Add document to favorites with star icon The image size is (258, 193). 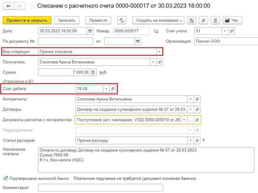click(32, 6)
